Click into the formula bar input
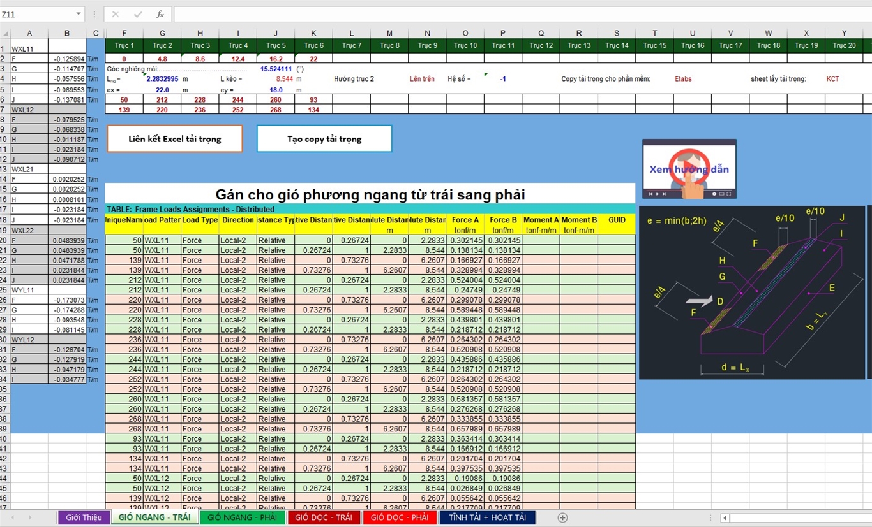 511,14
